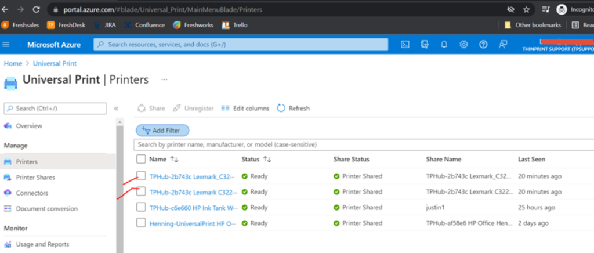Open the Trello bookmark
Screen dimensions: 594x253
pos(234,25)
